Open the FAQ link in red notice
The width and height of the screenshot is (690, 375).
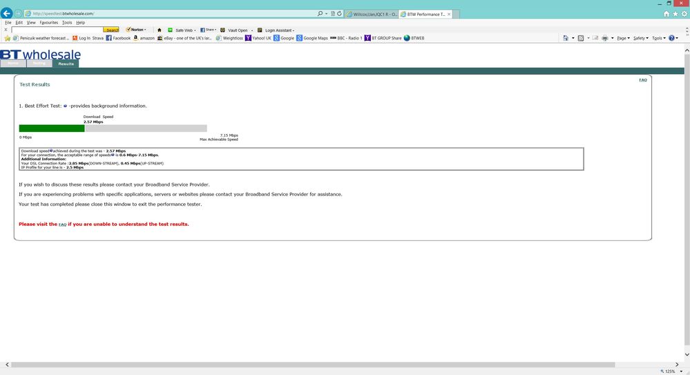[x=62, y=224]
